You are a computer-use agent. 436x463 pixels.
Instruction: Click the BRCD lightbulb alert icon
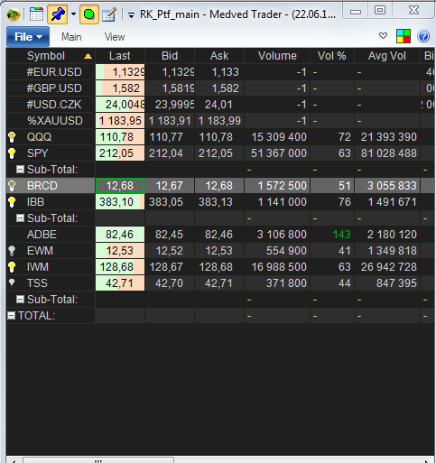12,186
